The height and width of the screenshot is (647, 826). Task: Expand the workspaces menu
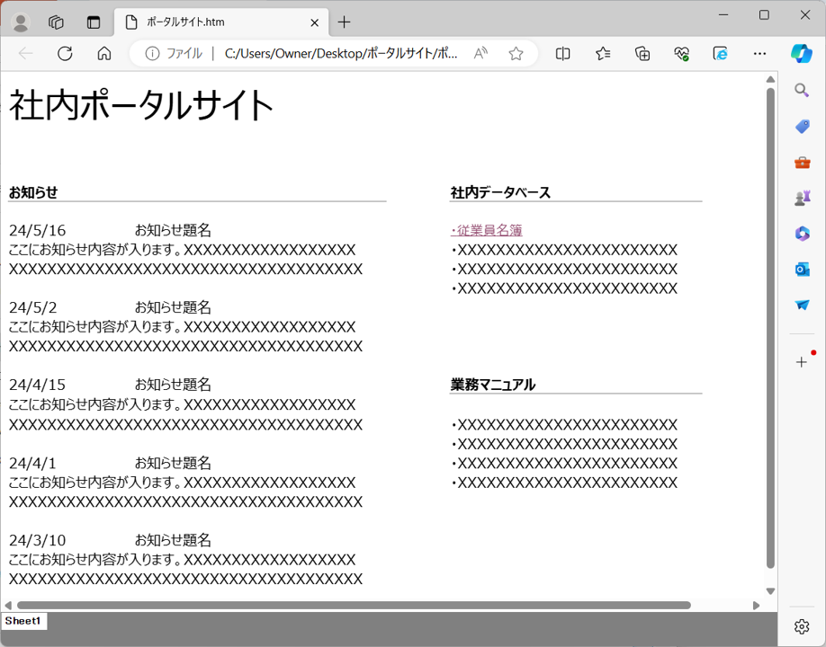point(56,22)
